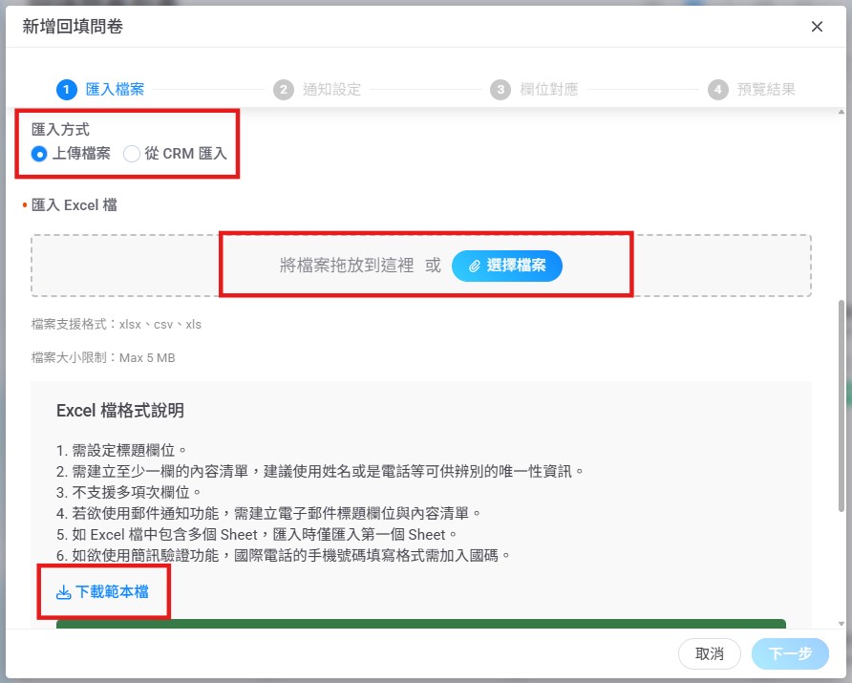This screenshot has height=683, width=852.
Task: Go to the 匯入檔案 step label
Action: (115, 90)
